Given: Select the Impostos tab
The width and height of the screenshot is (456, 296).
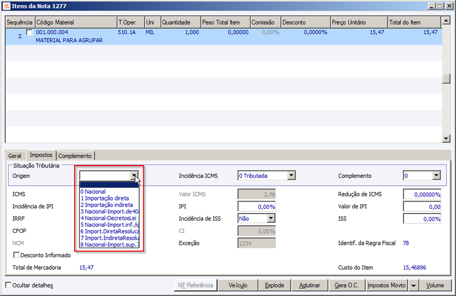Looking at the screenshot, I should (x=41, y=155).
